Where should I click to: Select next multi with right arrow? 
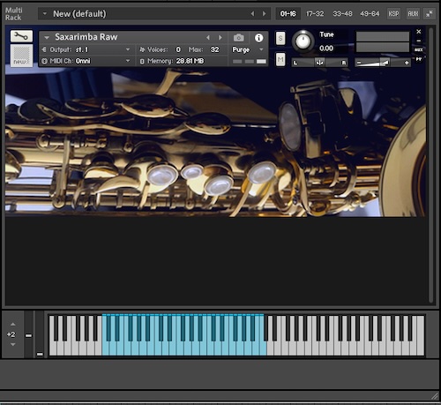click(264, 13)
